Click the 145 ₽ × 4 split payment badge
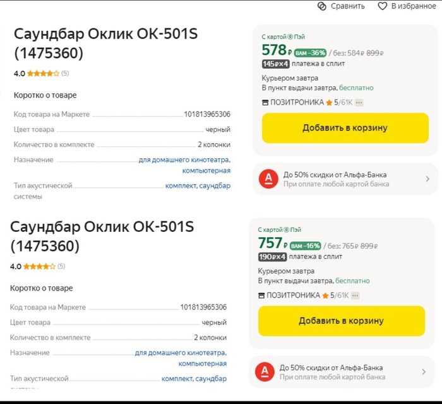This screenshot has height=404, width=442. 275,64
